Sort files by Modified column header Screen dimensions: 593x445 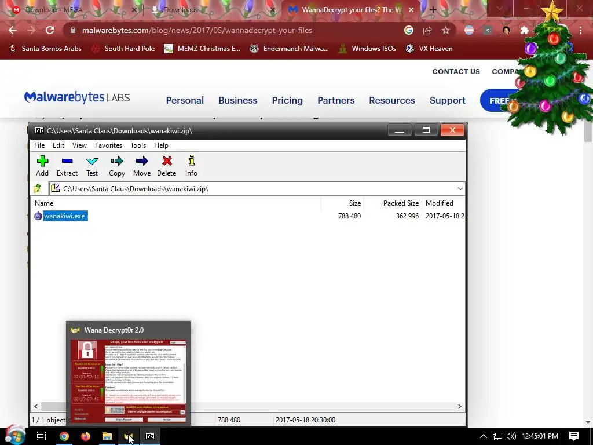(443, 203)
